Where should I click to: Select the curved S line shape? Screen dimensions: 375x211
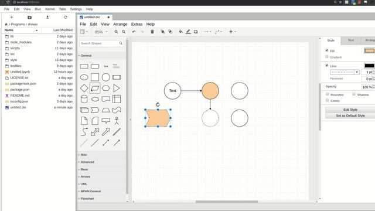(84, 132)
